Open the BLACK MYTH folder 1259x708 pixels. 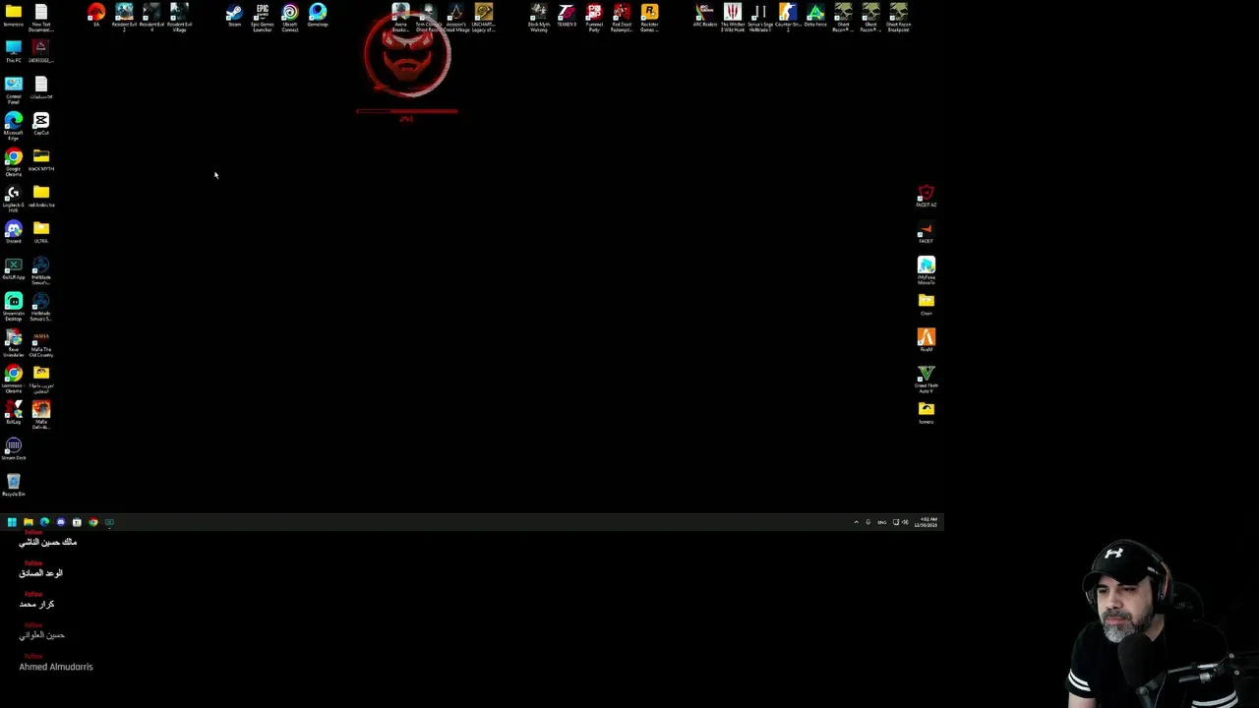coord(40,159)
